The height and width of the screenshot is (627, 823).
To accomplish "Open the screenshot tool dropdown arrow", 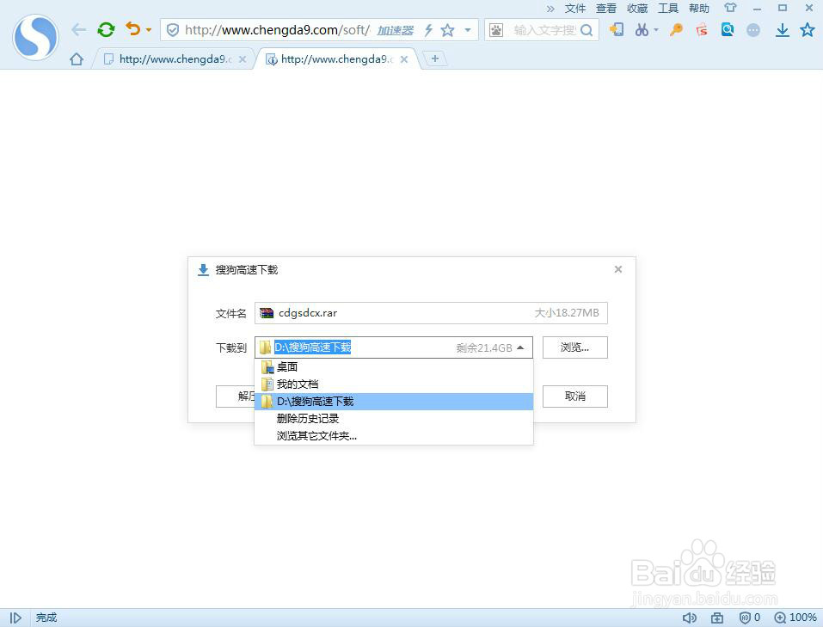I will click(x=656, y=30).
